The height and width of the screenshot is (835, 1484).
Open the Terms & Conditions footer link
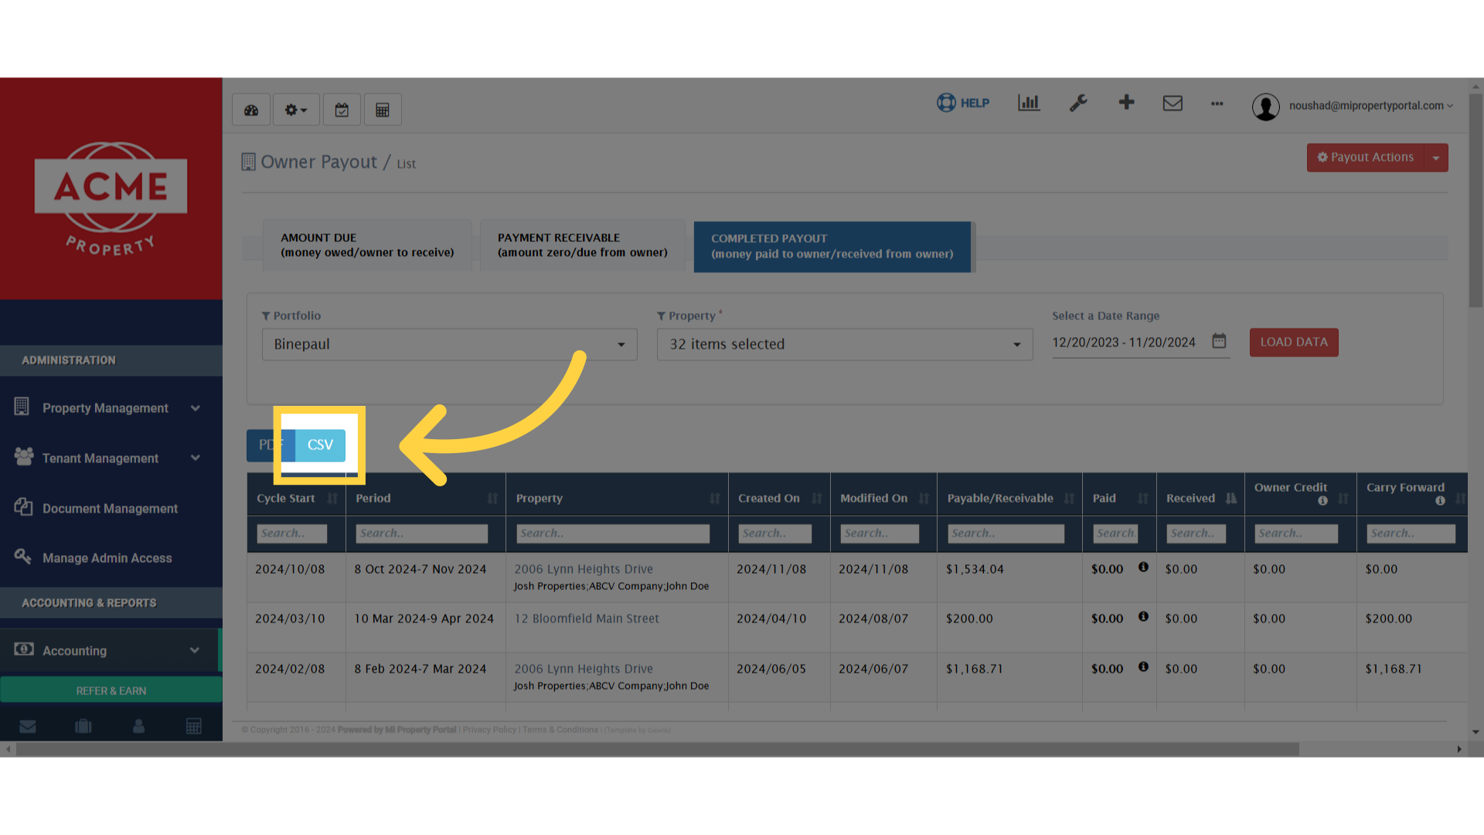click(560, 730)
